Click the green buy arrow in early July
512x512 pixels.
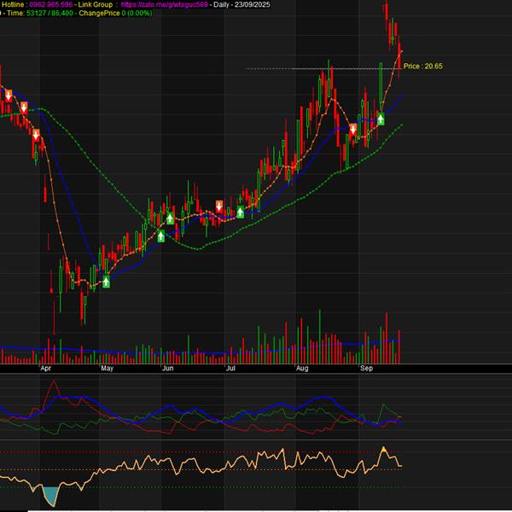click(x=240, y=212)
